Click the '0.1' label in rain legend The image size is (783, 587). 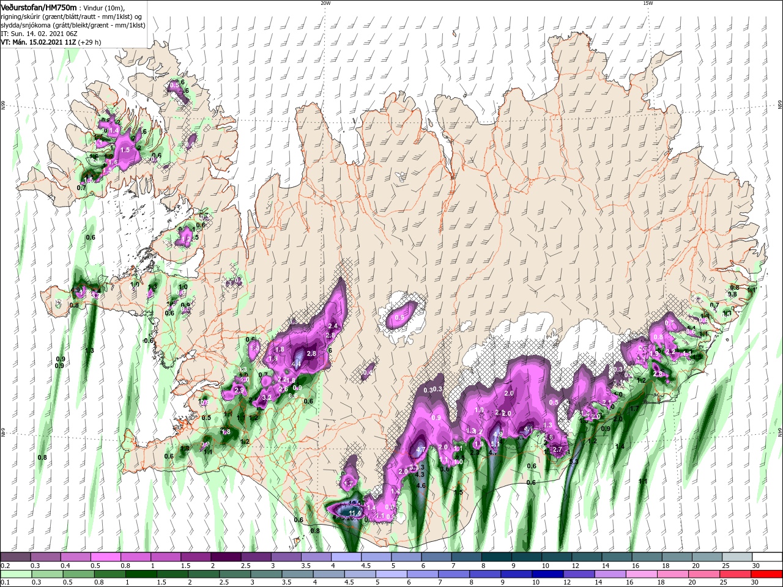pyautogui.click(x=4, y=583)
